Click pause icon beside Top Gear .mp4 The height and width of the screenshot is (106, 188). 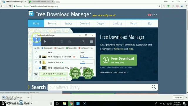40,57
